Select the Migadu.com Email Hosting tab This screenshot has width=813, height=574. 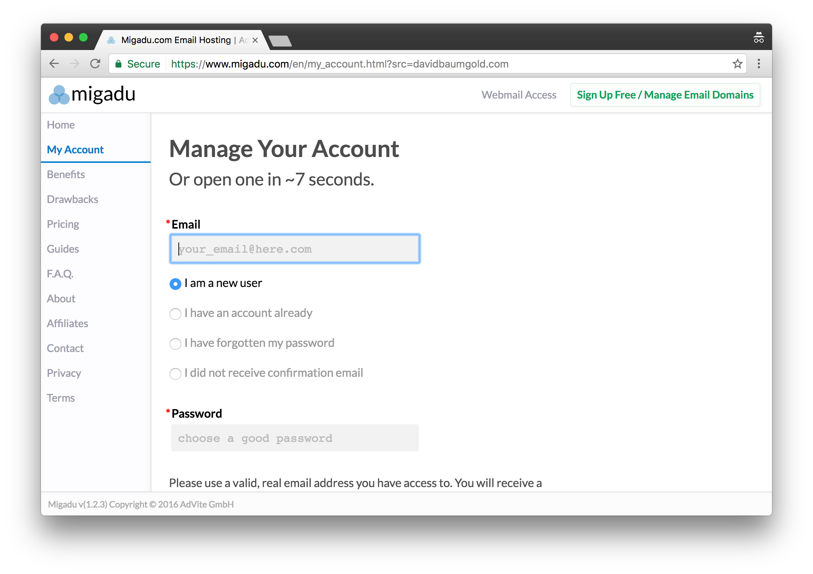(x=183, y=40)
